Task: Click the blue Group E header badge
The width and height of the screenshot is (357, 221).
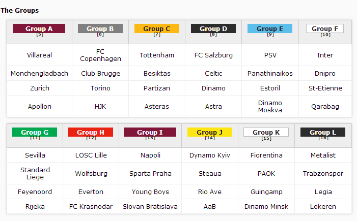Action: click(x=270, y=28)
